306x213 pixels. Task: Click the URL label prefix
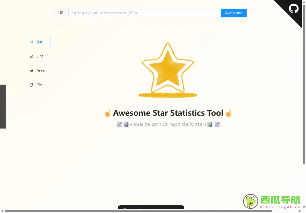[x=62, y=13]
